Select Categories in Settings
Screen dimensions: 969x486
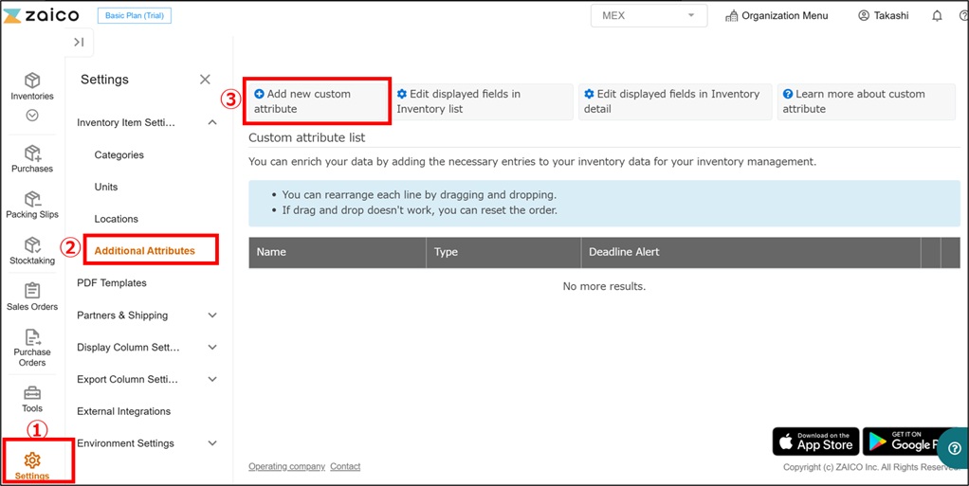tap(119, 155)
